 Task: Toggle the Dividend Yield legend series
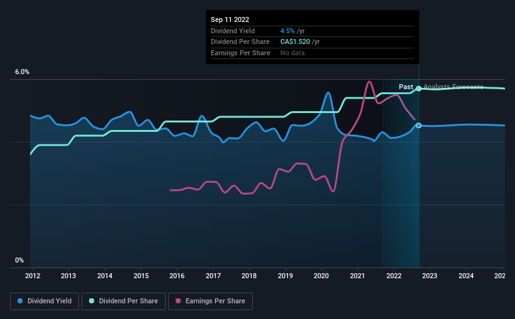coord(45,301)
